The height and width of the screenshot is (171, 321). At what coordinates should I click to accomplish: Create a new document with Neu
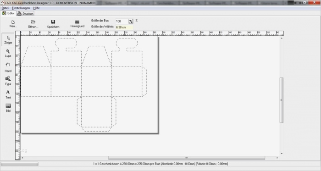pyautogui.click(x=13, y=24)
